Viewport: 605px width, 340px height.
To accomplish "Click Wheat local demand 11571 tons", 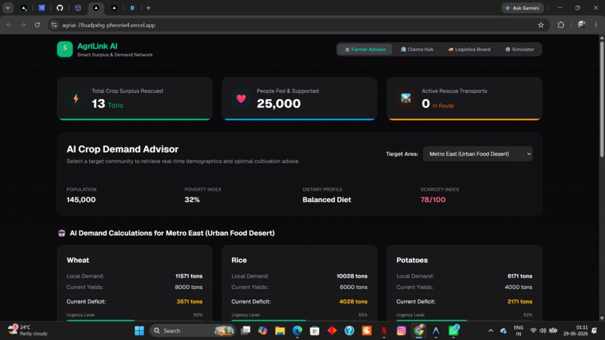I will [188, 276].
